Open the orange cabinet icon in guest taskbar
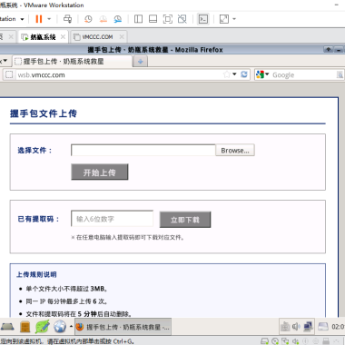Screen dimensions: 345x345 (x=25, y=327)
